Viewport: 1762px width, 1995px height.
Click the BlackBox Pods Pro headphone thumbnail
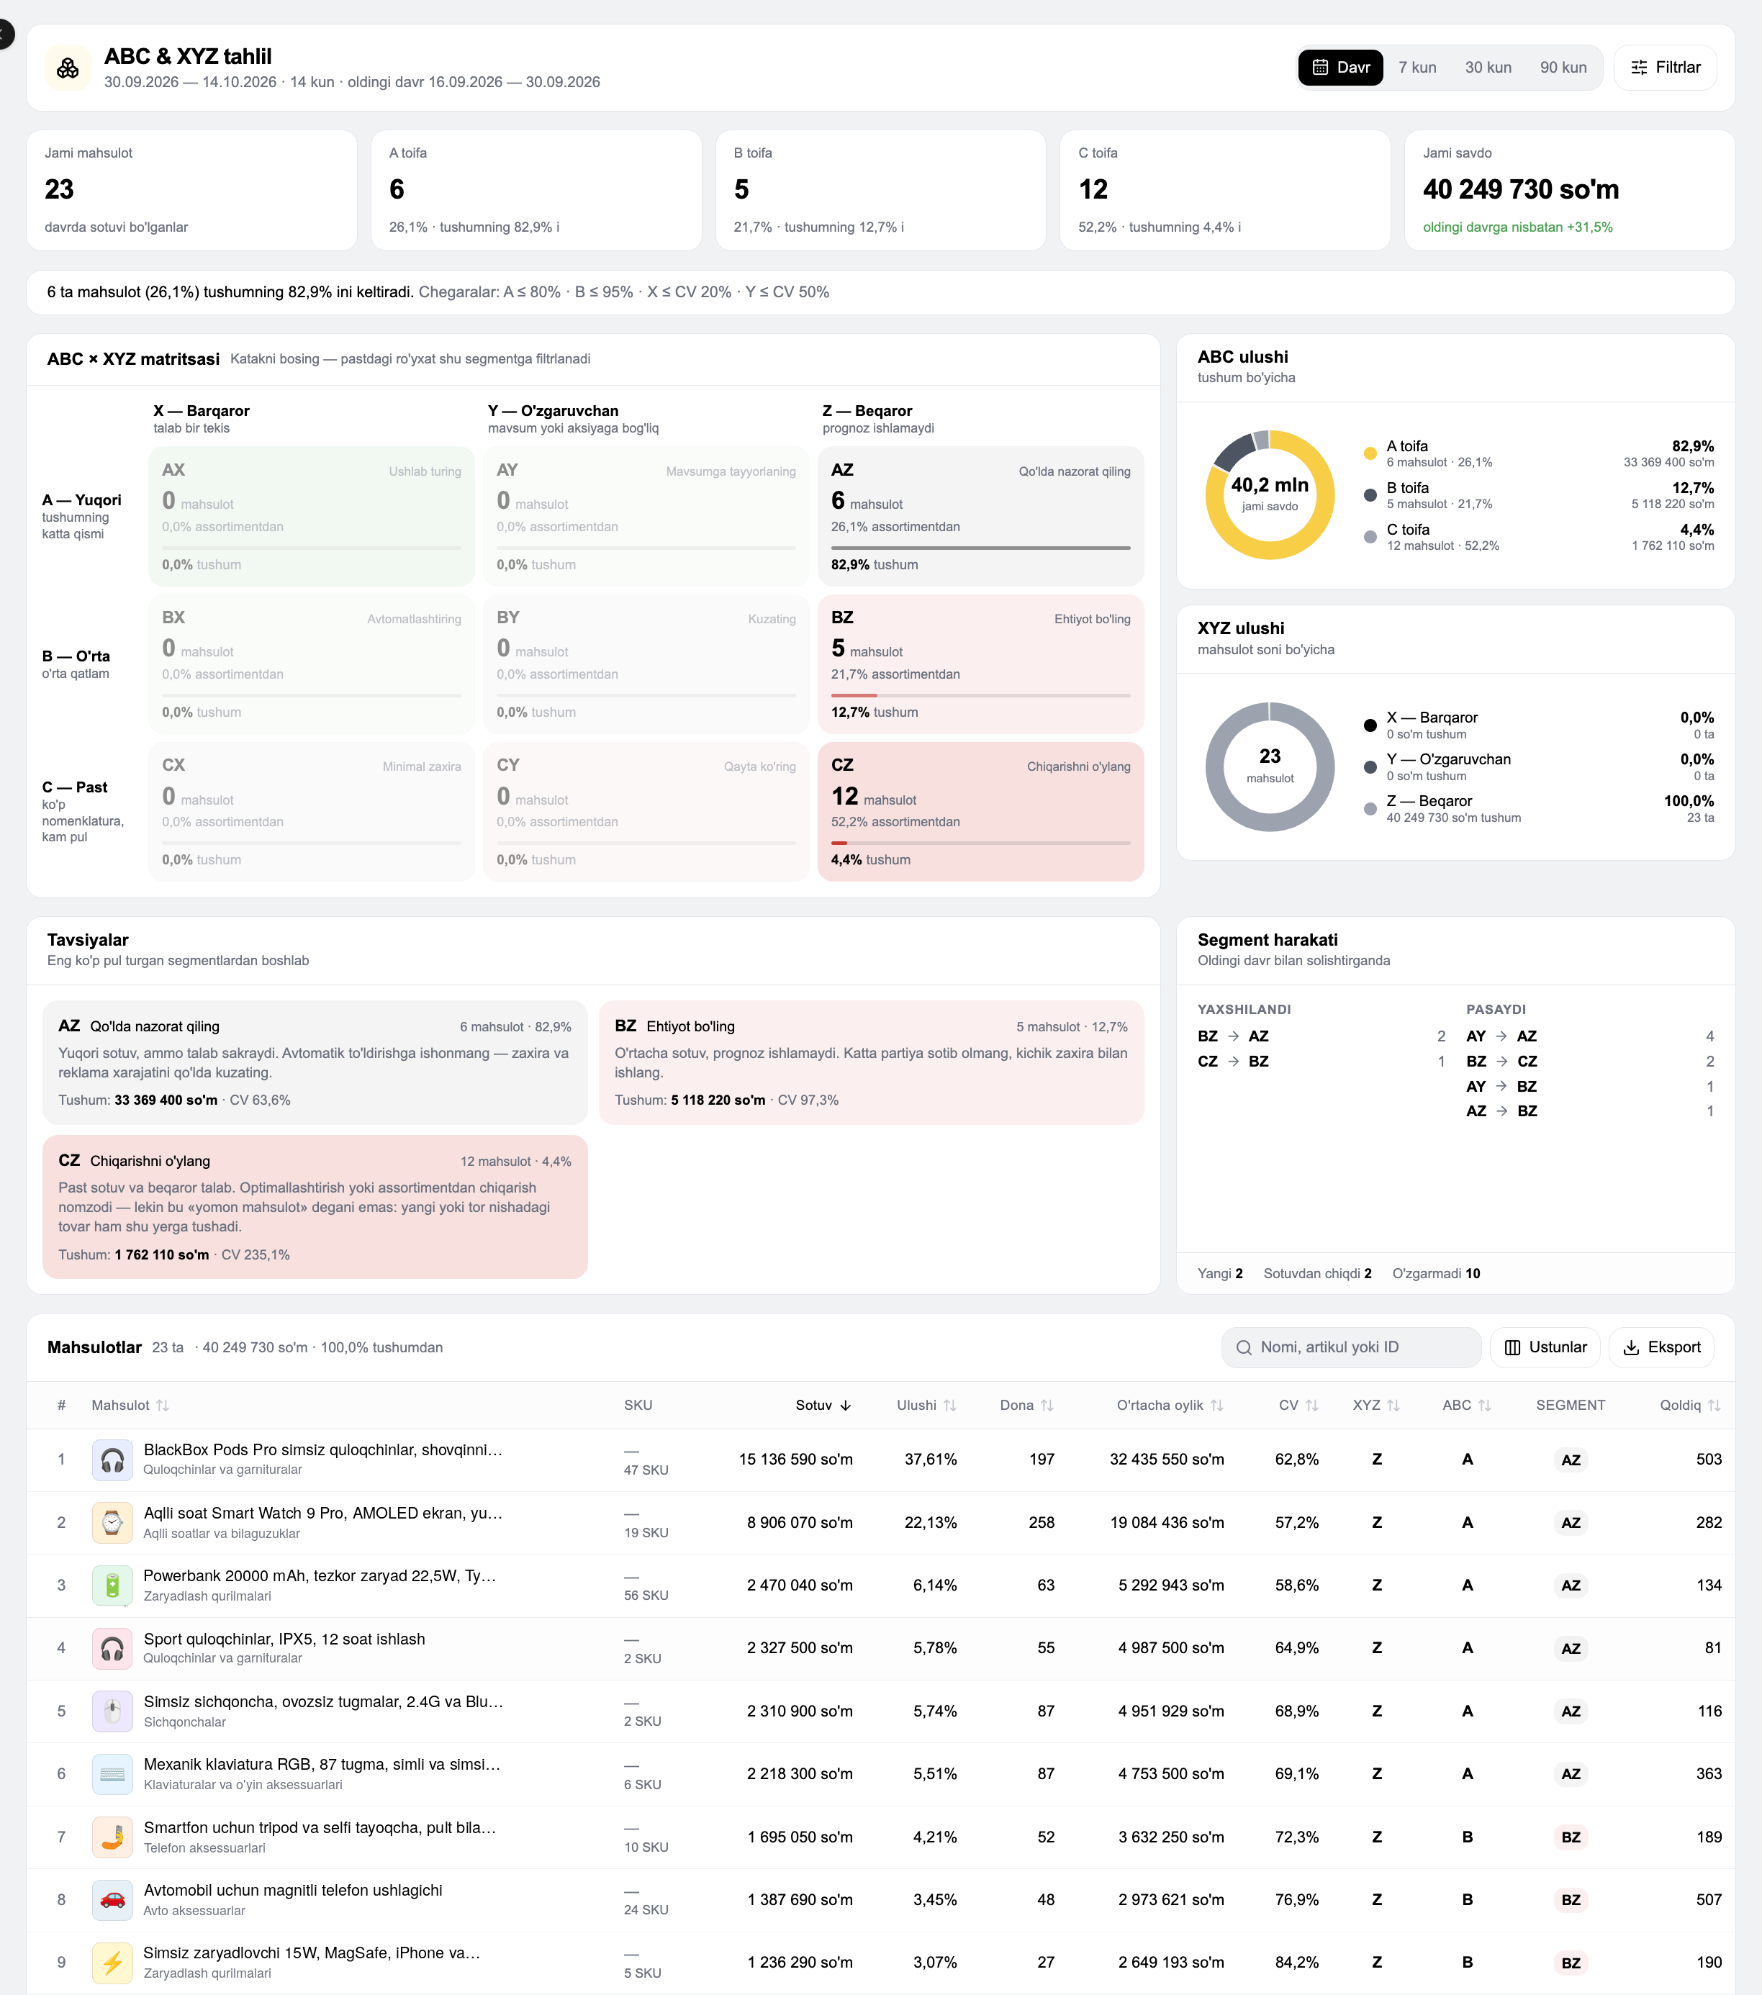click(112, 1459)
